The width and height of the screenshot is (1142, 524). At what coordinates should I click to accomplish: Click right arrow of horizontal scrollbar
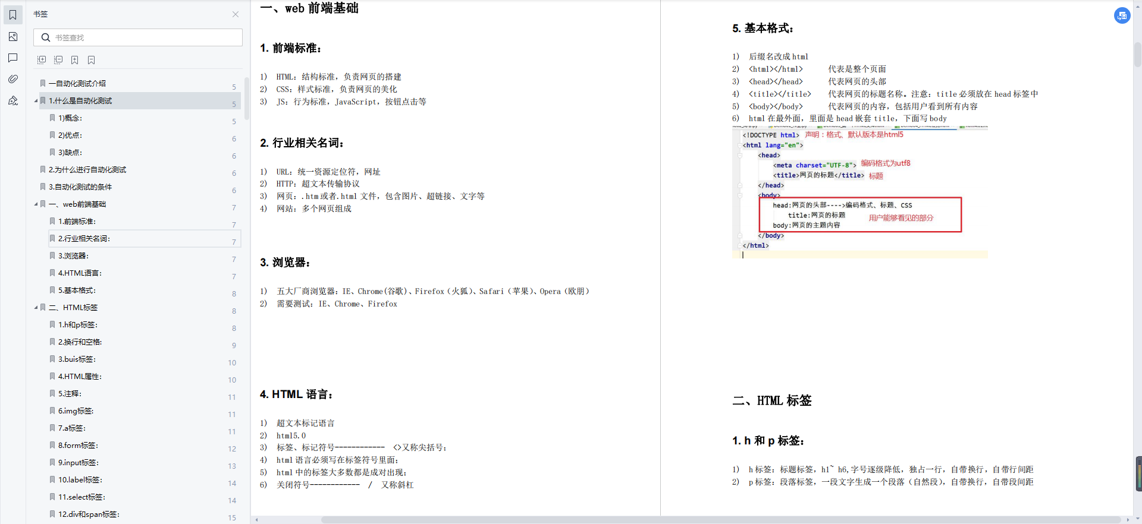pyautogui.click(x=1128, y=520)
